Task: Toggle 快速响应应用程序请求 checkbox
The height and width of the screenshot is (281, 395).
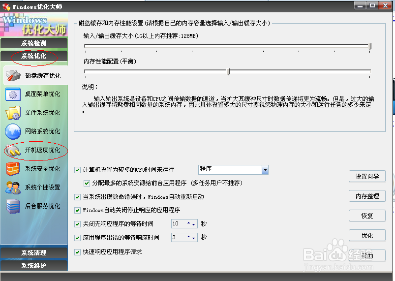Action: tap(78, 252)
